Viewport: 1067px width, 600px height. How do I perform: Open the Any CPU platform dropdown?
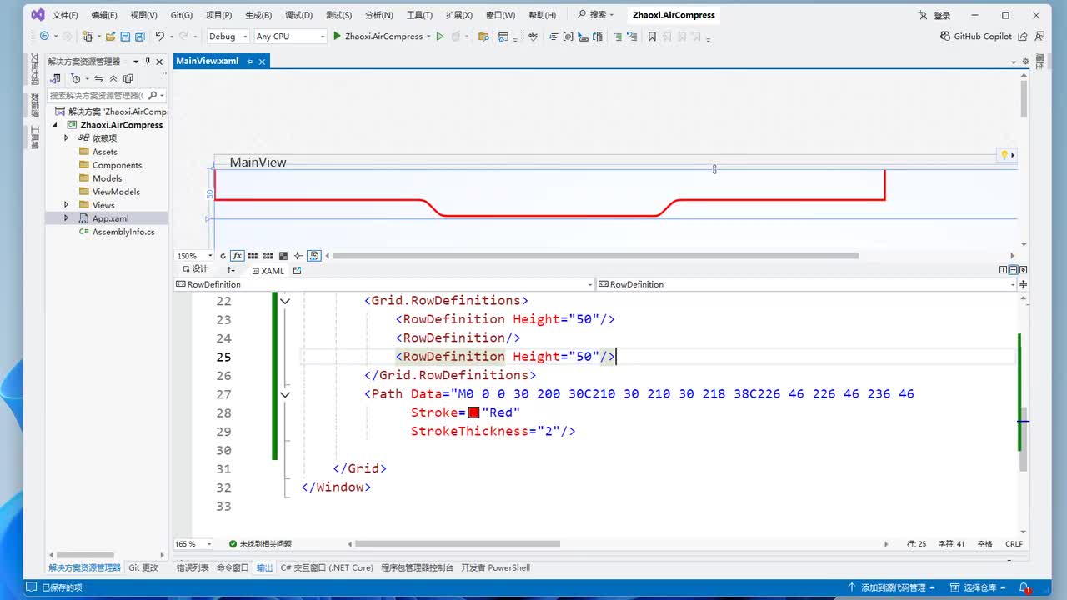290,37
